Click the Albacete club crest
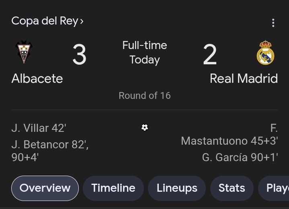The height and width of the screenshot is (209, 289). (x=23, y=52)
